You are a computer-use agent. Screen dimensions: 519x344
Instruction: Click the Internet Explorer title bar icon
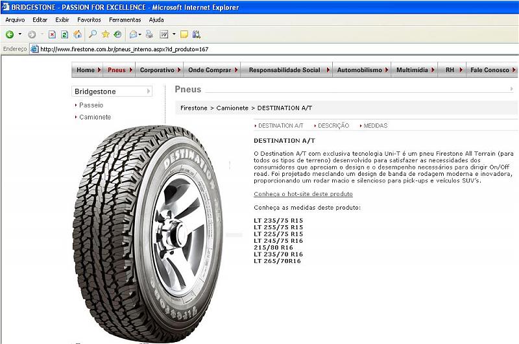[x=6, y=6]
